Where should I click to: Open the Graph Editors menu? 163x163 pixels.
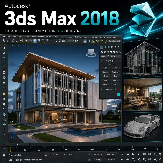click(x=60, y=37)
